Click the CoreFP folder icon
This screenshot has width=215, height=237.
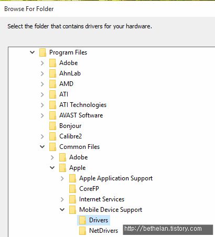coord(72,189)
